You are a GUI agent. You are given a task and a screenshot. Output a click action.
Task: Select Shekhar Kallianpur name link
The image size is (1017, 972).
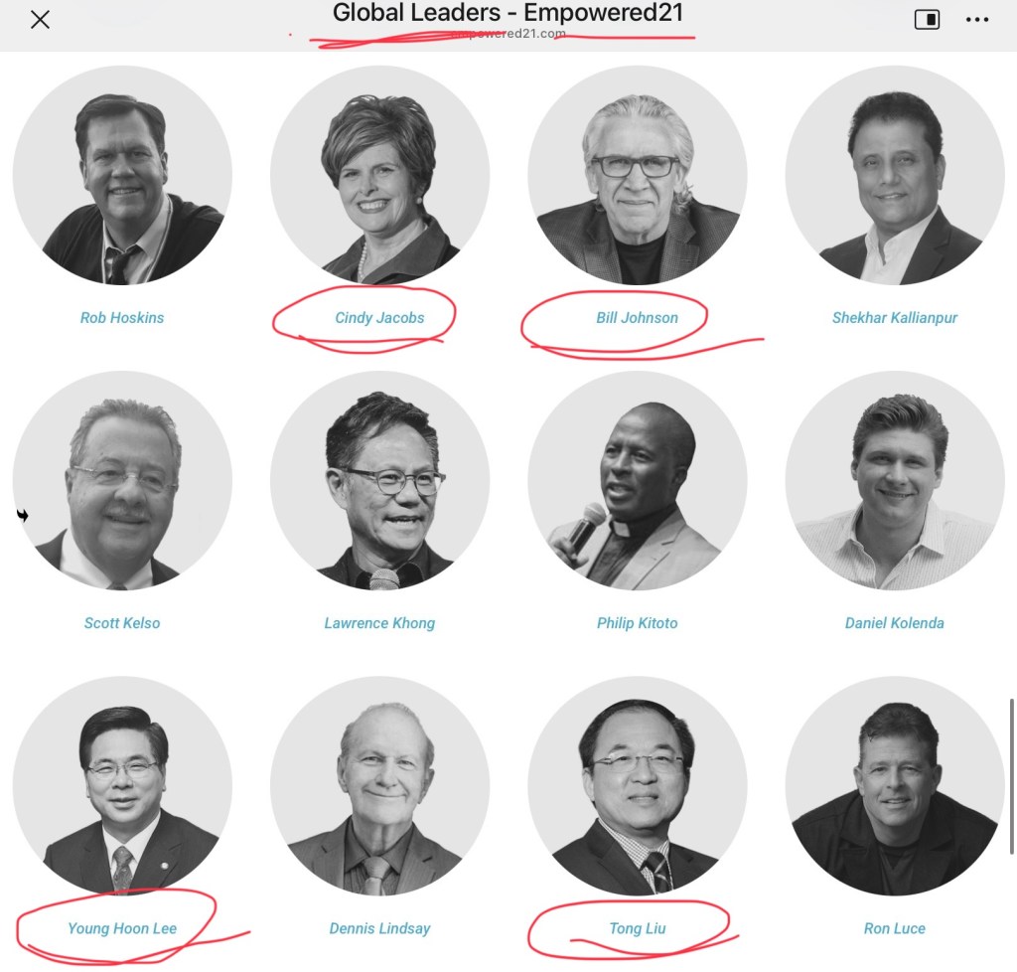click(x=895, y=317)
